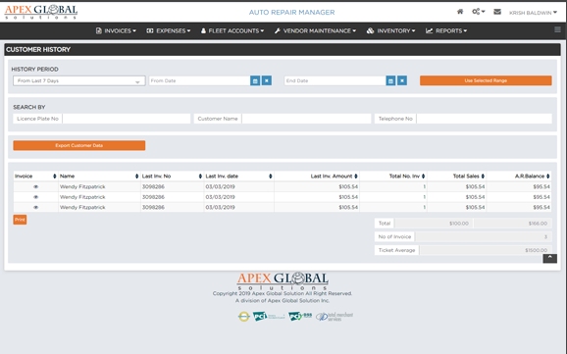Click Export Customer Data button
The width and height of the screenshot is (567, 354).
point(79,145)
